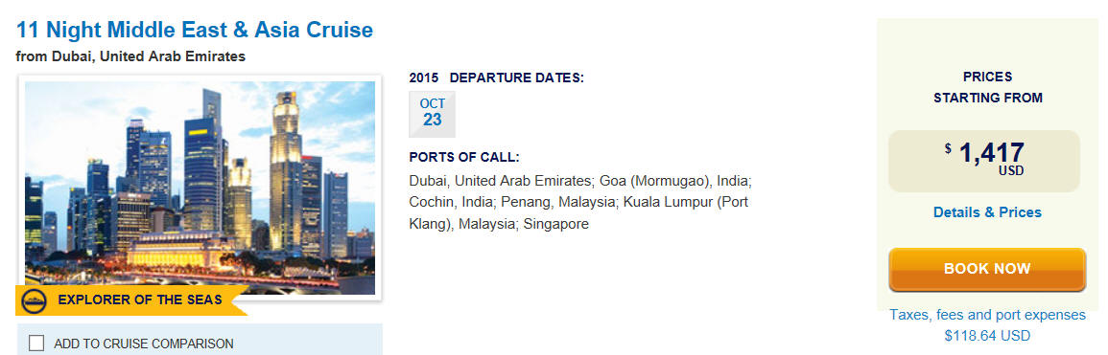Click the Prices Starting From heading
1108x355 pixels.
point(987,87)
